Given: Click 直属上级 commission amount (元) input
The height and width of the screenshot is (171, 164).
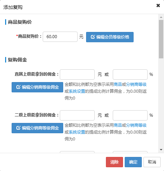Looking at the screenshot, I should tap(77, 75).
